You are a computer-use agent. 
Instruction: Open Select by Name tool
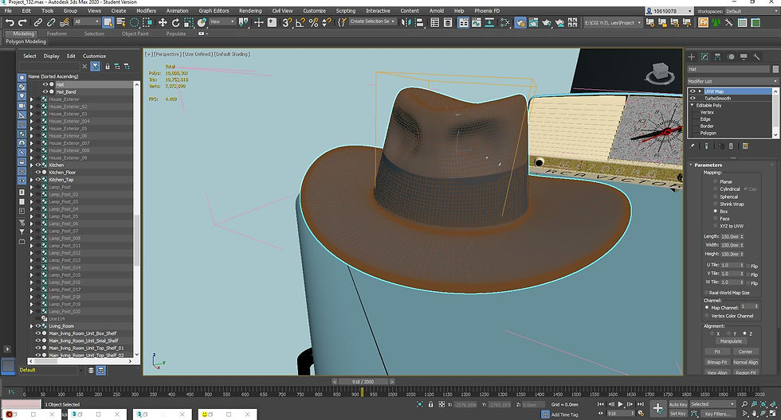pyautogui.click(x=120, y=22)
